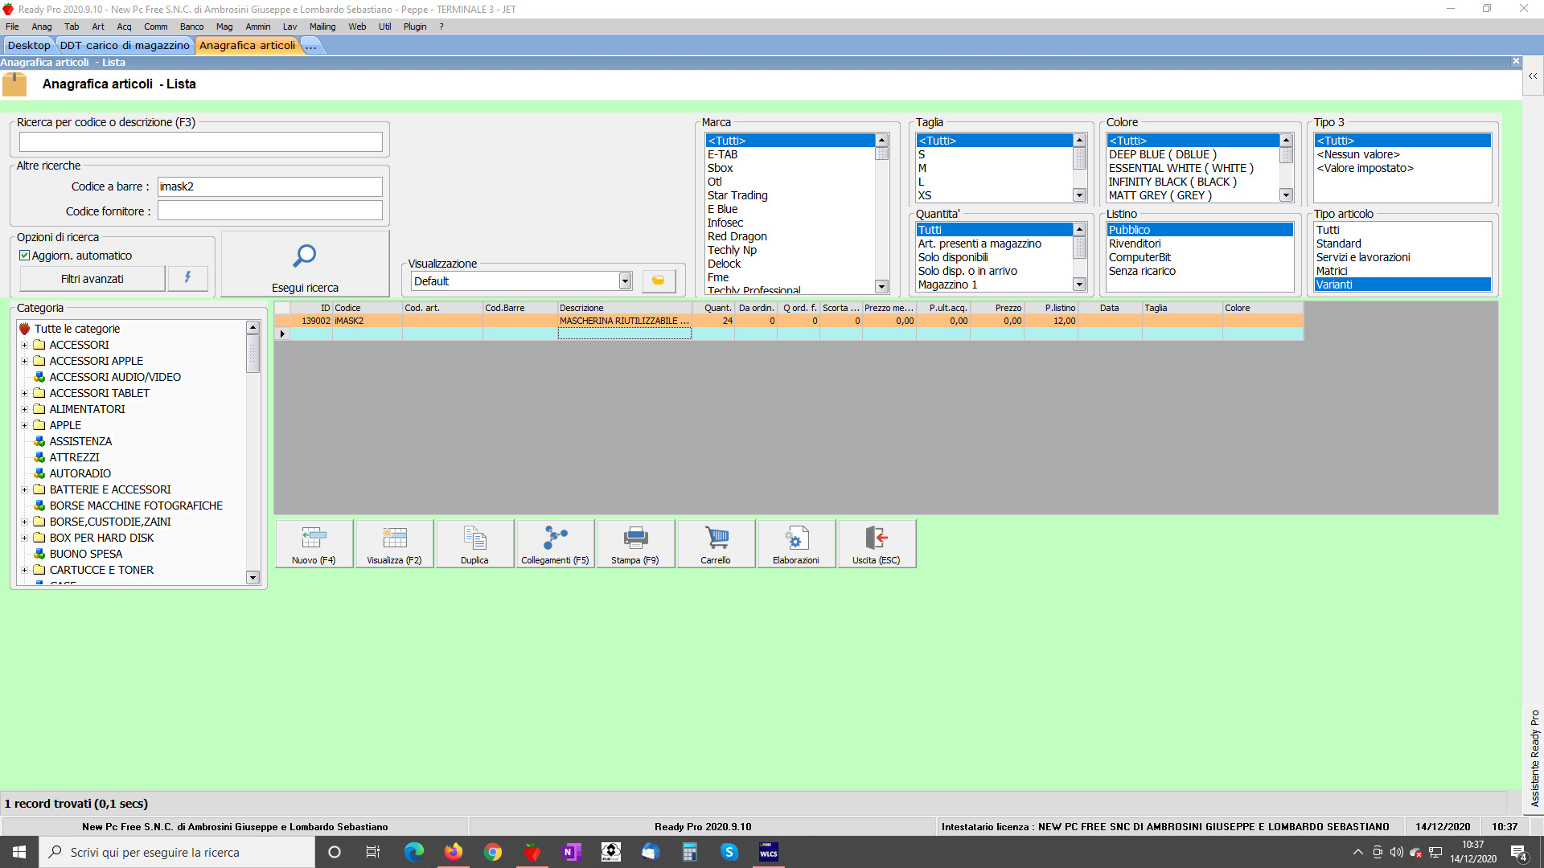Image resolution: width=1544 pixels, height=868 pixels.
Task: Click the lightning bolt filter button
Action: pos(187,278)
